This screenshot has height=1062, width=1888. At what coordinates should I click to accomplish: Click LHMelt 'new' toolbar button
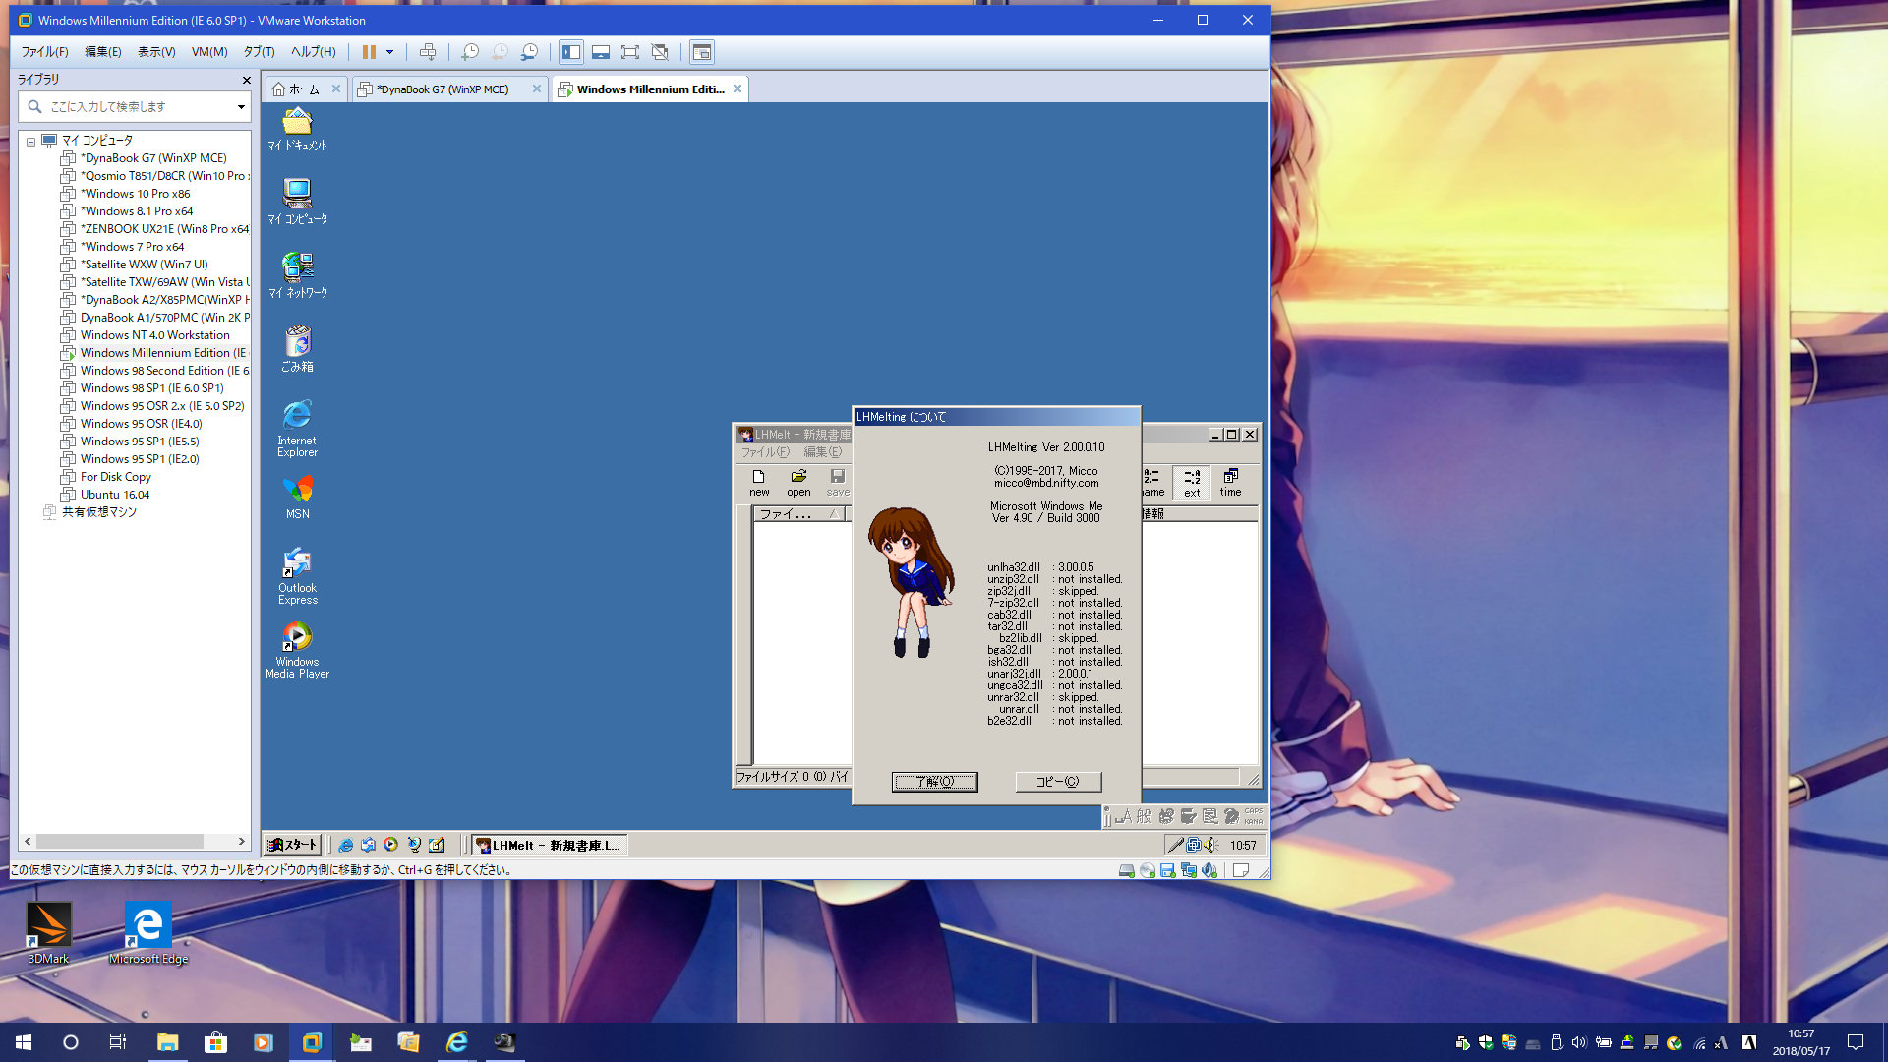(759, 482)
